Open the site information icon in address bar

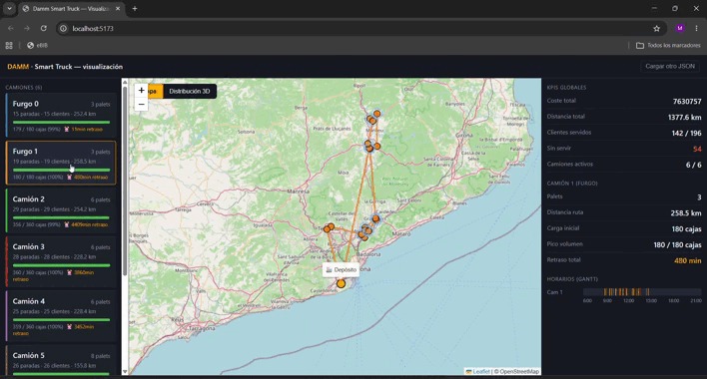point(64,28)
